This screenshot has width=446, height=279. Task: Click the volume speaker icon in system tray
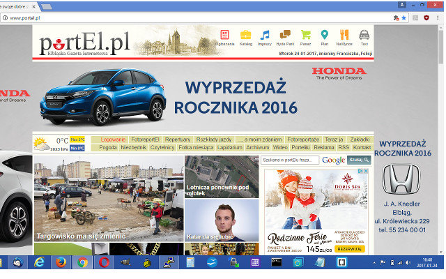pos(408,262)
